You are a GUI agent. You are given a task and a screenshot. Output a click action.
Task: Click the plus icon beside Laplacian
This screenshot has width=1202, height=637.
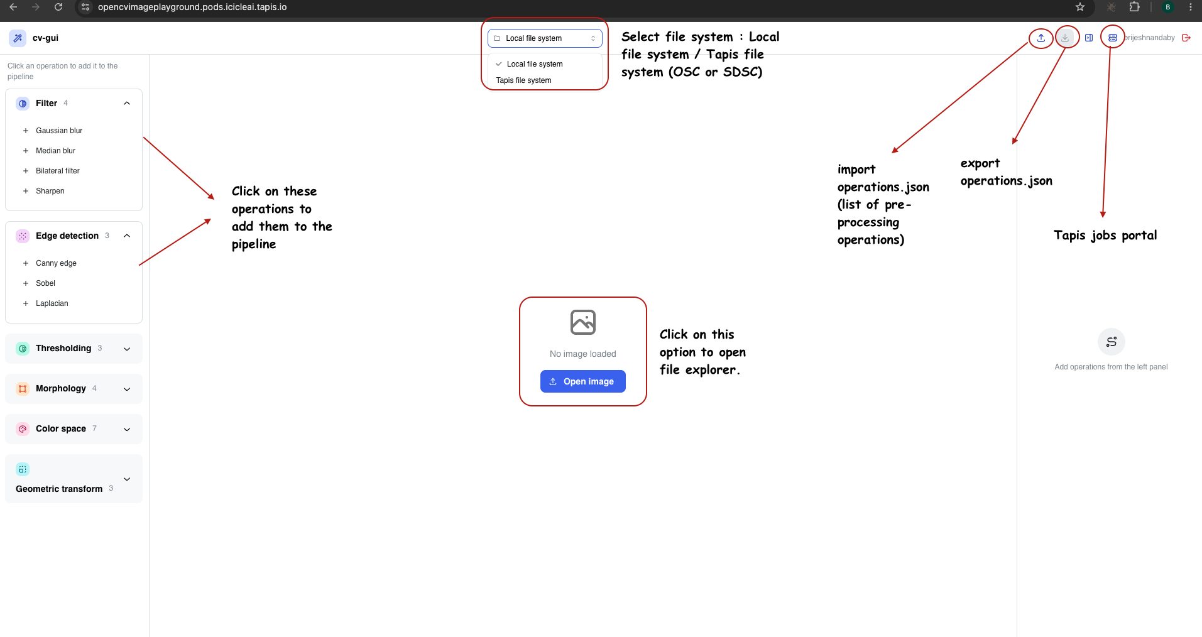pos(26,303)
